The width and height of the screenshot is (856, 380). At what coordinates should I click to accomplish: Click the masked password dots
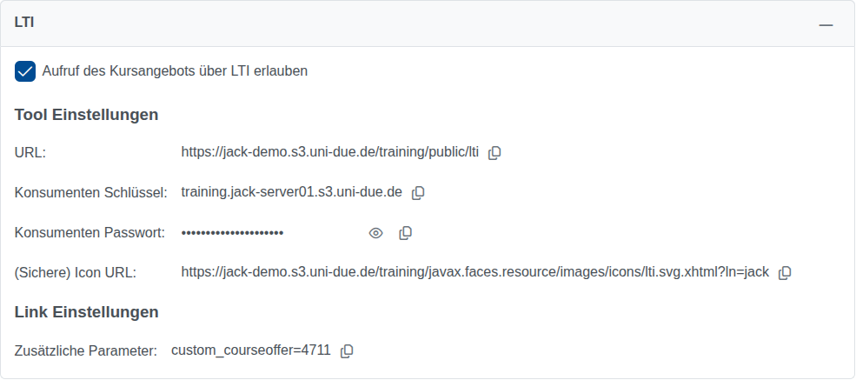(x=233, y=233)
